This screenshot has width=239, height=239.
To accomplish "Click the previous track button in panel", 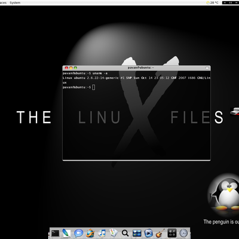I will [225, 3].
